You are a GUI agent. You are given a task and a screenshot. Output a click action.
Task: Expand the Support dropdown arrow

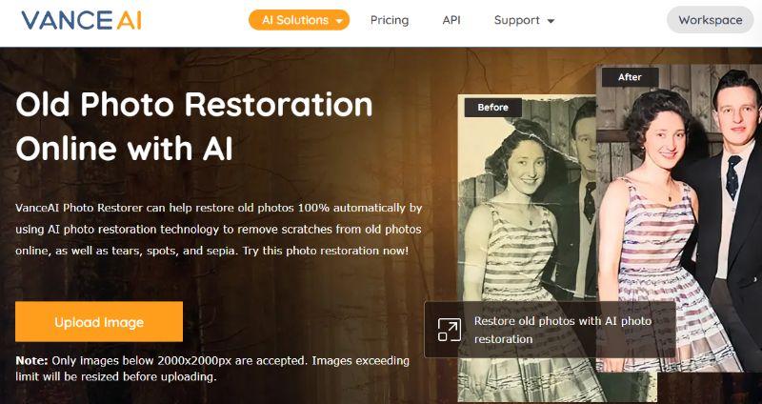[x=551, y=21]
